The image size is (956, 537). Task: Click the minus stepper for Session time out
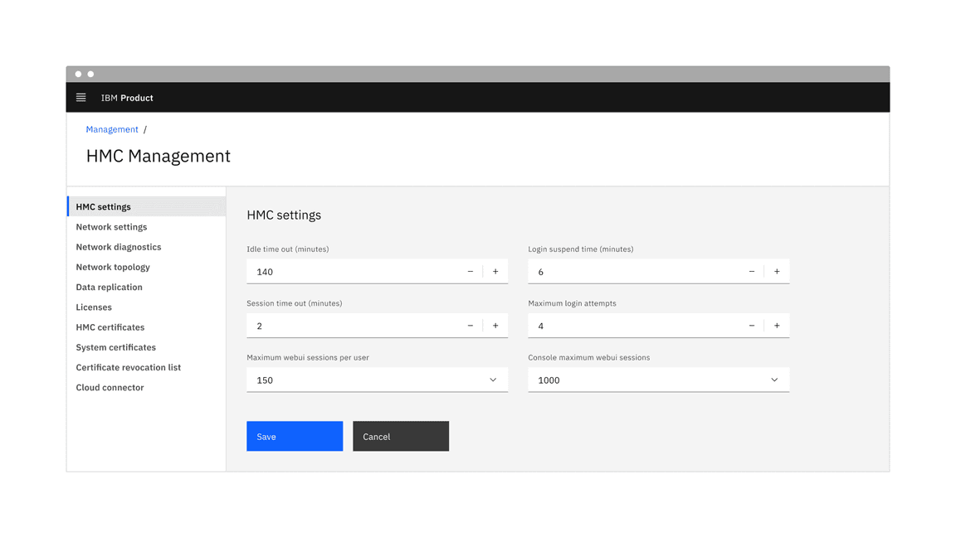pos(471,325)
